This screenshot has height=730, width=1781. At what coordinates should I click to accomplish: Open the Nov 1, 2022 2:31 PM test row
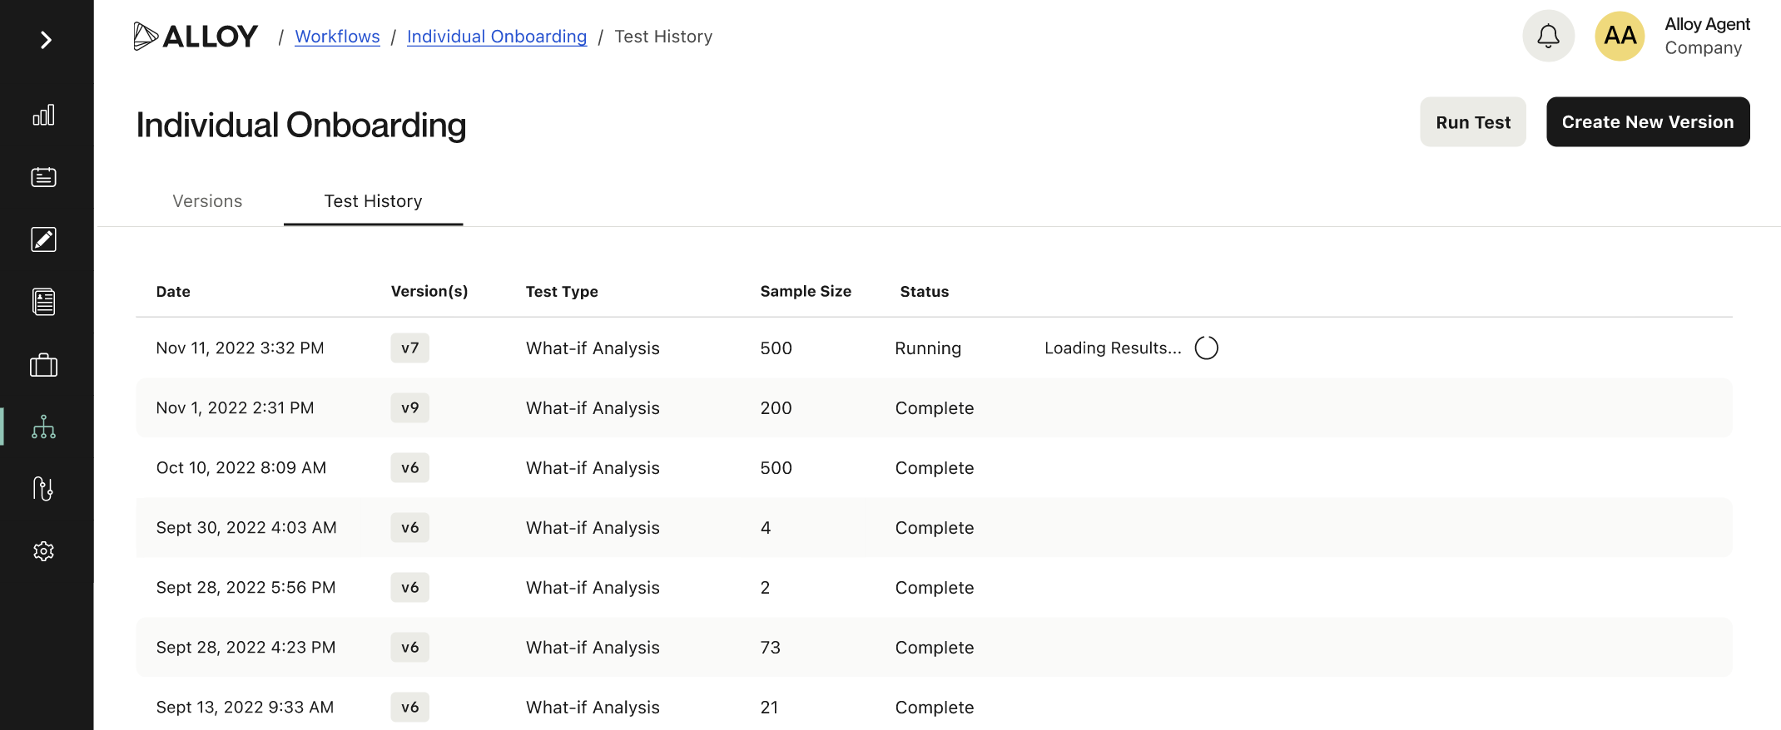point(934,408)
